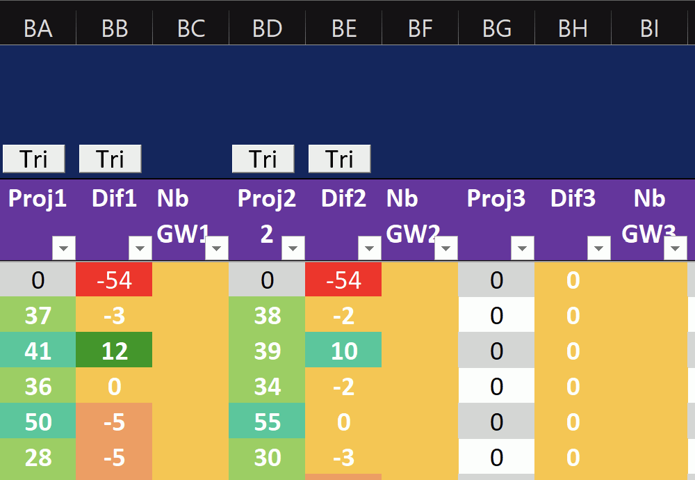Select the Proj2 cell with value 55
The height and width of the screenshot is (480, 695).
pyautogui.click(x=267, y=422)
